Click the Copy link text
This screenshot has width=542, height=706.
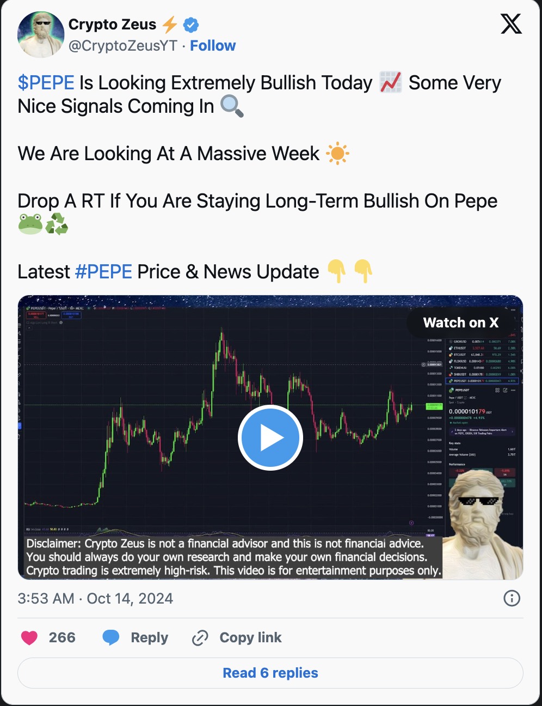250,637
